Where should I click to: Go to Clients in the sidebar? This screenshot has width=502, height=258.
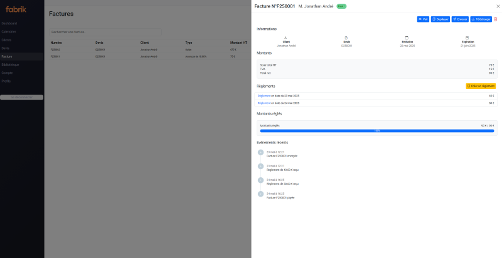tap(6, 39)
